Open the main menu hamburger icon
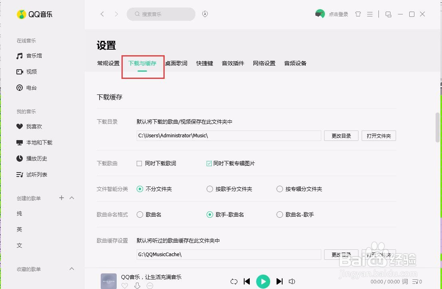This screenshot has height=289, width=442. [x=370, y=14]
